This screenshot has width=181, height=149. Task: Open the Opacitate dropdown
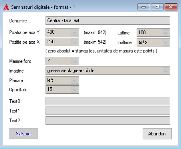click(75, 89)
